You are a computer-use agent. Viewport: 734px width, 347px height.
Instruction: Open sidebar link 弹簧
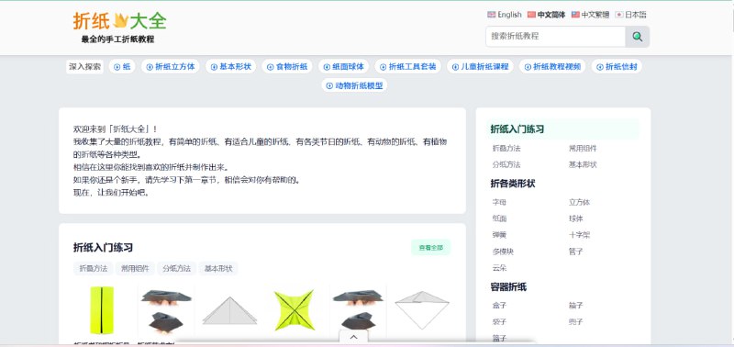499,235
